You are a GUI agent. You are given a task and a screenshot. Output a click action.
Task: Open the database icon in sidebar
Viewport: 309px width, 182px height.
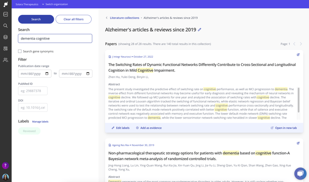pos(5,37)
